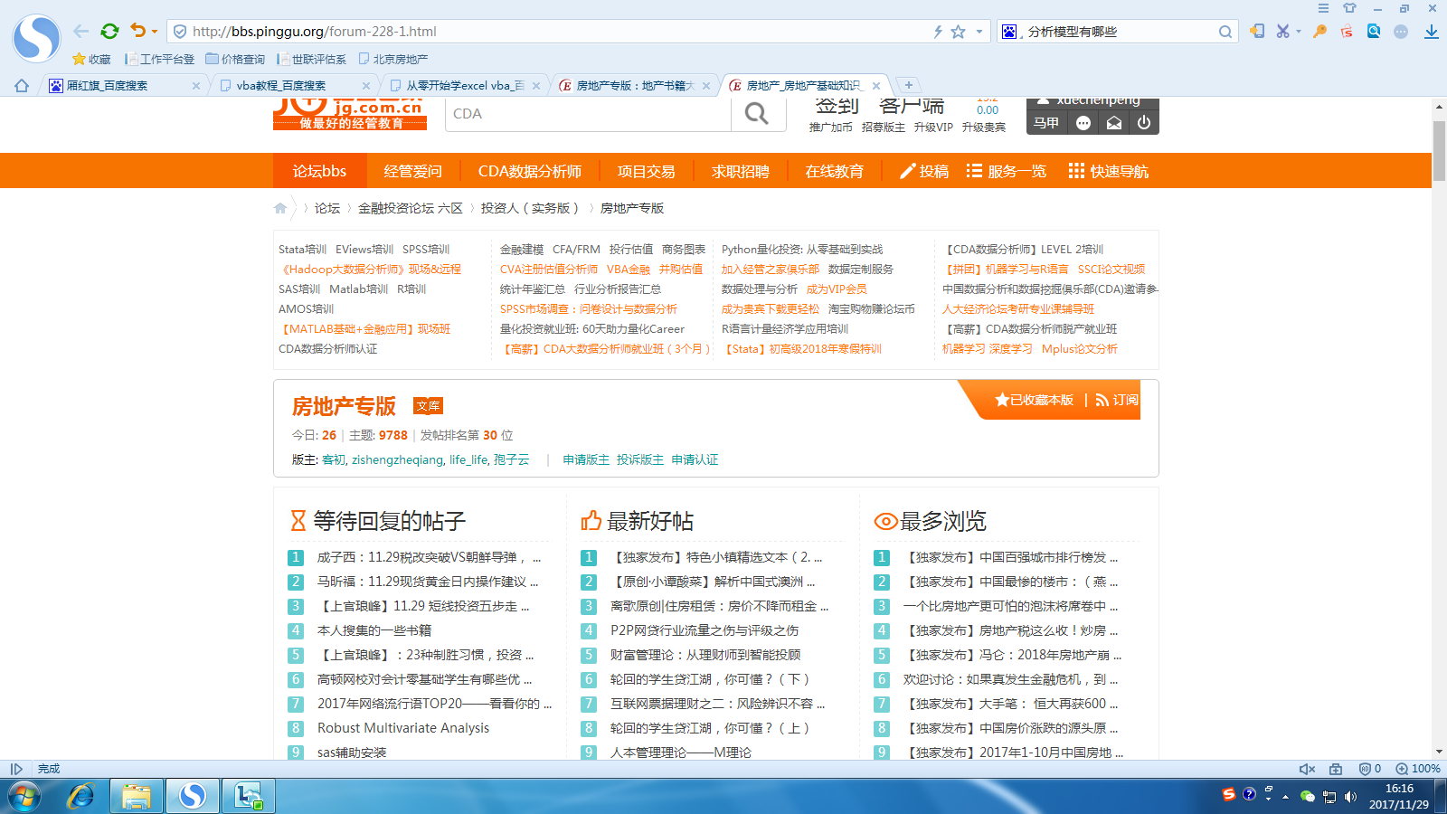Click the site security shield in address bar
Image resolution: width=1447 pixels, height=814 pixels.
coord(180,32)
